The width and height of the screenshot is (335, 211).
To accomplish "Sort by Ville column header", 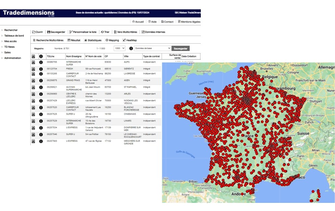I will tap(126, 56).
